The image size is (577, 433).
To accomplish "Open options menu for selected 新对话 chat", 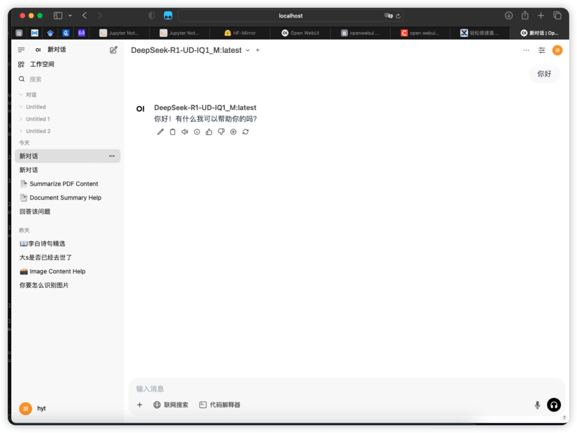I will (x=112, y=156).
